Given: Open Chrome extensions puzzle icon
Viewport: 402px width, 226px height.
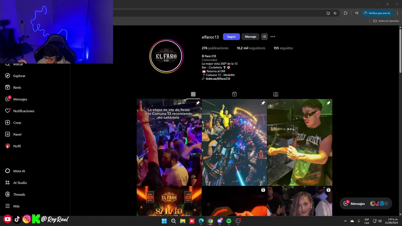Looking at the screenshot, I should point(345,13).
